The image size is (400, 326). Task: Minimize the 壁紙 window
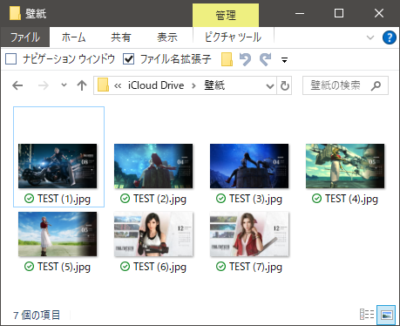tap(300, 13)
